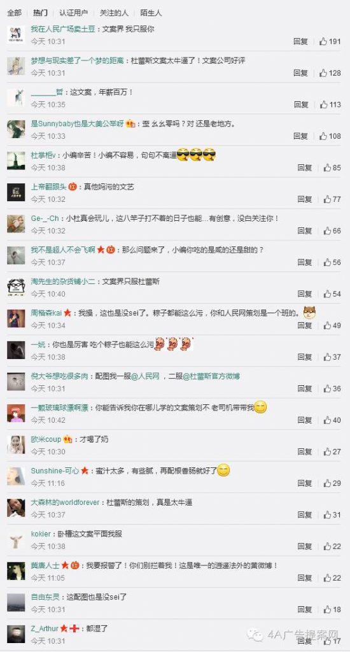Screen dimensions: 350x652
Task: Reply to 我在人民广场卖土豆's comment
Action: pos(300,41)
